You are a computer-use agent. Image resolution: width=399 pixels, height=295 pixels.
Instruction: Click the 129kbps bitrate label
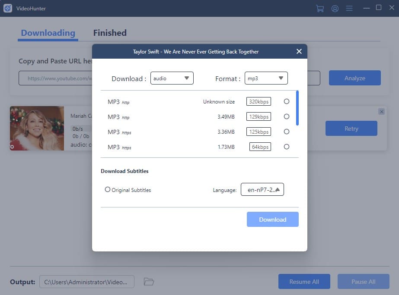[259, 116]
